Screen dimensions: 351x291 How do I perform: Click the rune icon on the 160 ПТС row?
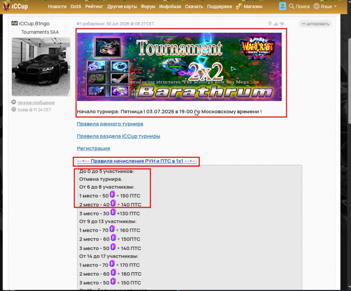pyautogui.click(x=112, y=229)
